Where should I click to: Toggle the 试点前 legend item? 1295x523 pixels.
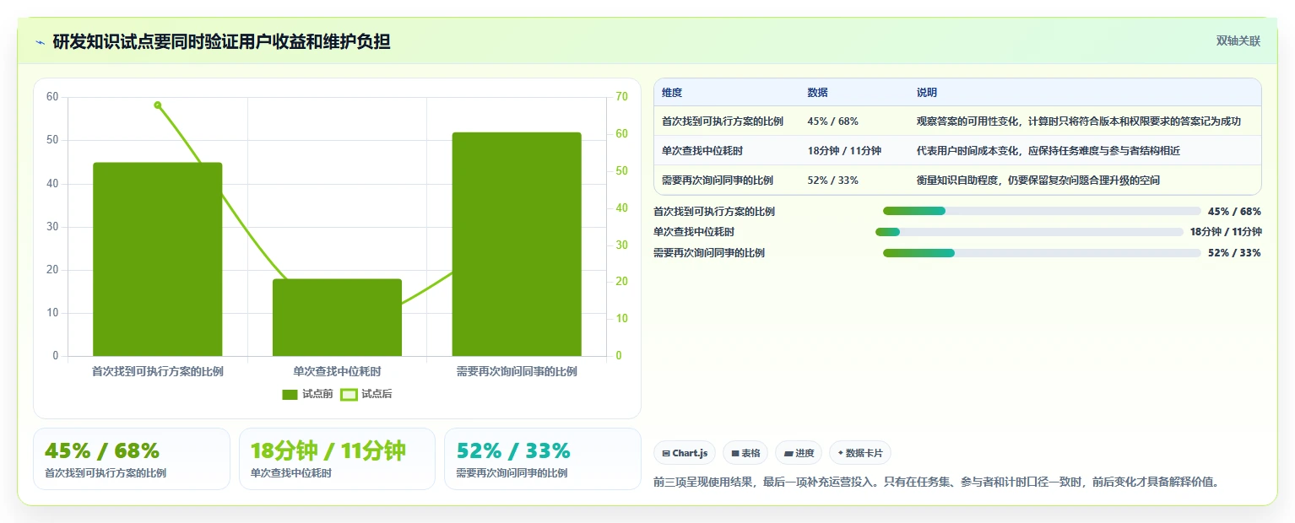coord(307,394)
